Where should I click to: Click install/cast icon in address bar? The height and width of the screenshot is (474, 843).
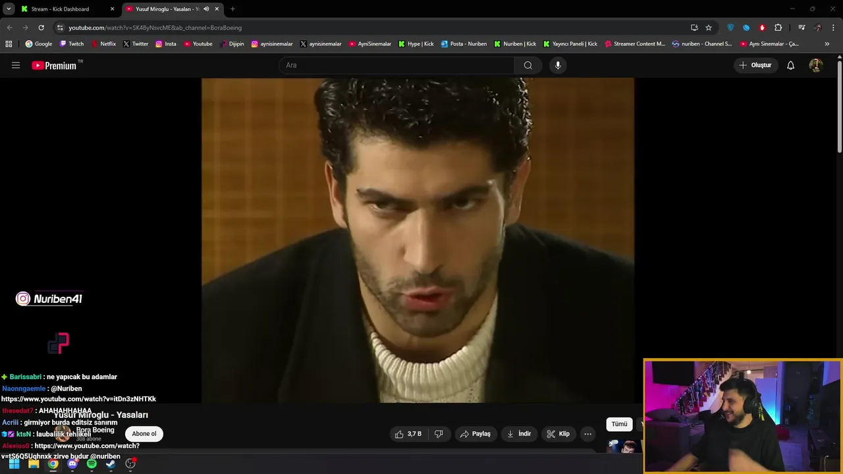click(x=694, y=28)
